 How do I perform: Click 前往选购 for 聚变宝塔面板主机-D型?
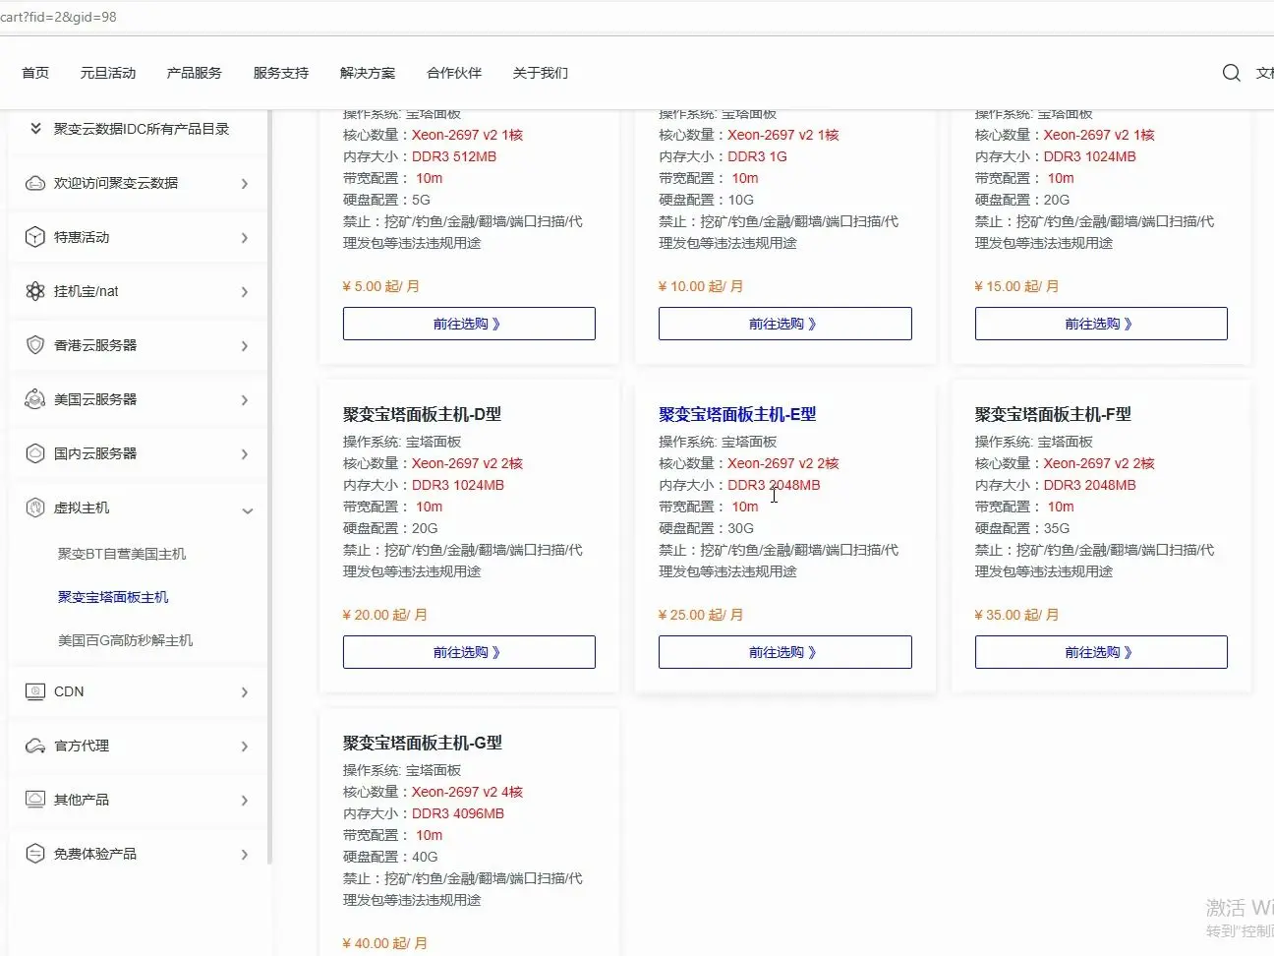click(x=469, y=652)
